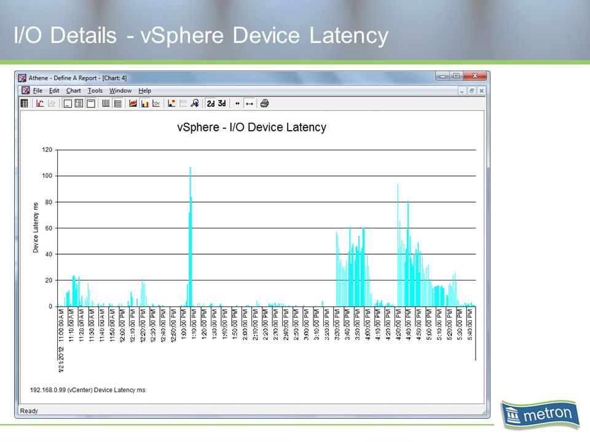Click the legend entry '192.168.0.99 (vCenter) Device Latency ms'
Image resolution: width=590 pixels, height=442 pixels.
tap(88, 390)
